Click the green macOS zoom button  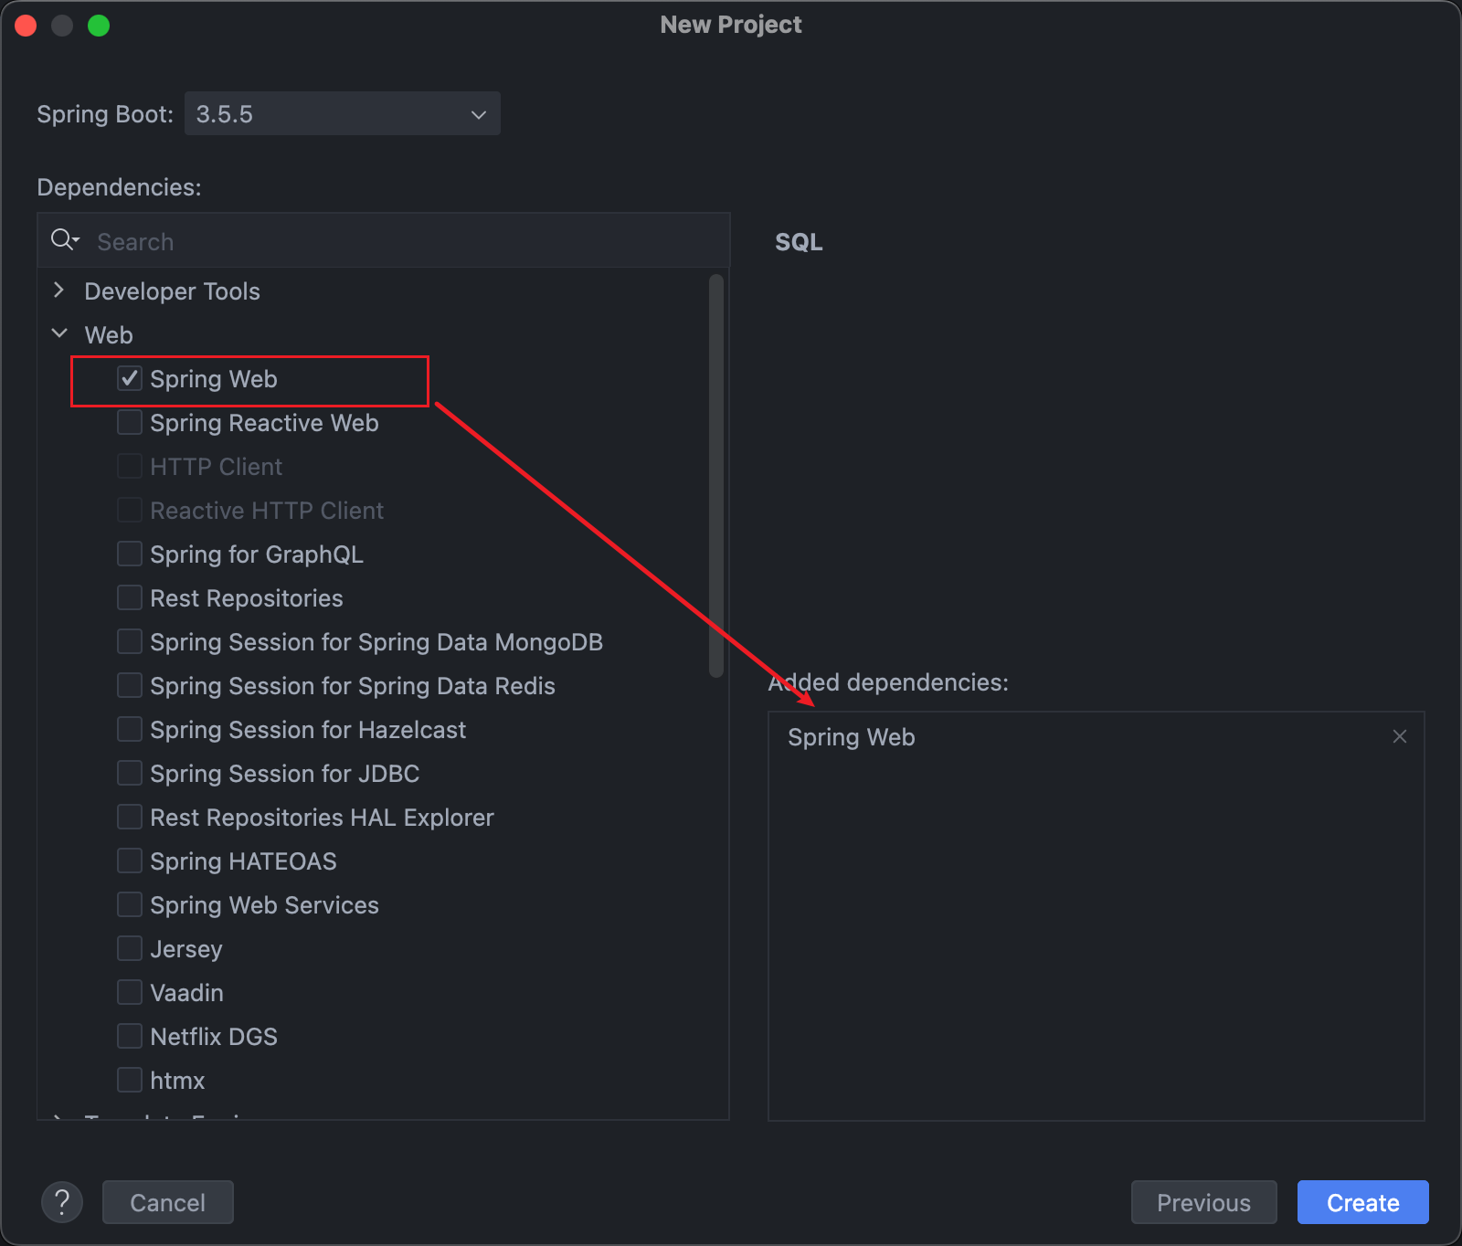[x=99, y=26]
